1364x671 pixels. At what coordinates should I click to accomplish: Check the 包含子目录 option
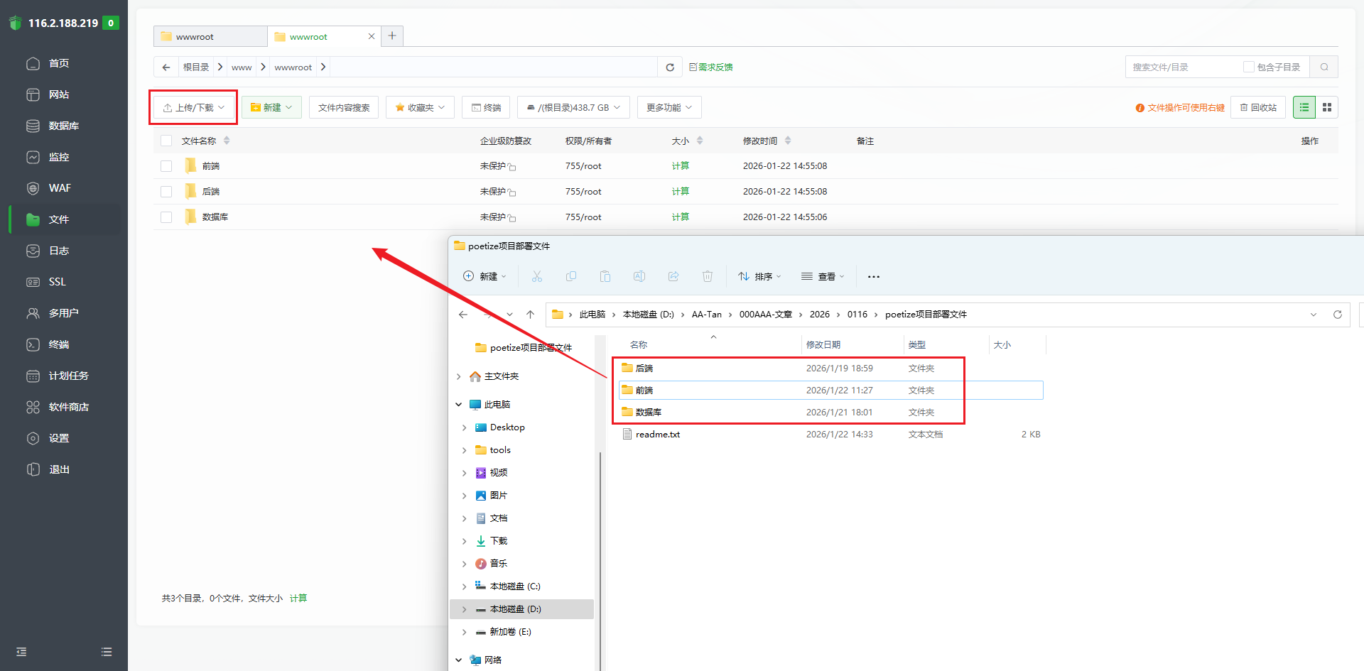1248,67
